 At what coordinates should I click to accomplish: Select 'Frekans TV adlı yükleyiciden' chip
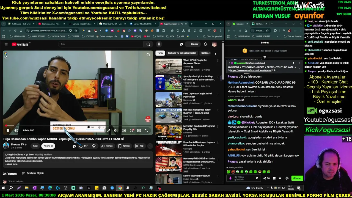182,53
